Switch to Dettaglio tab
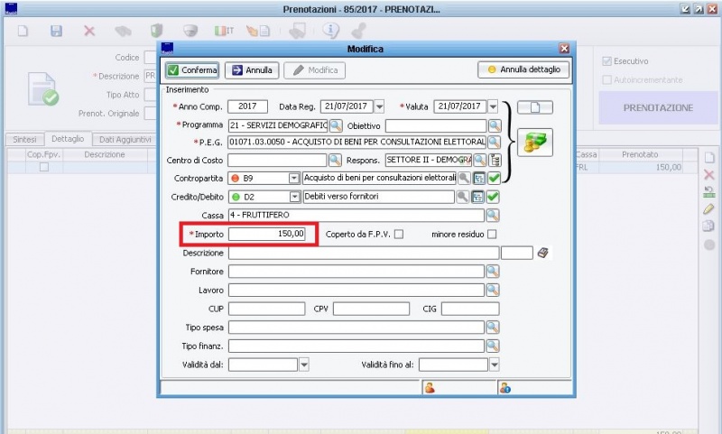 coord(68,139)
